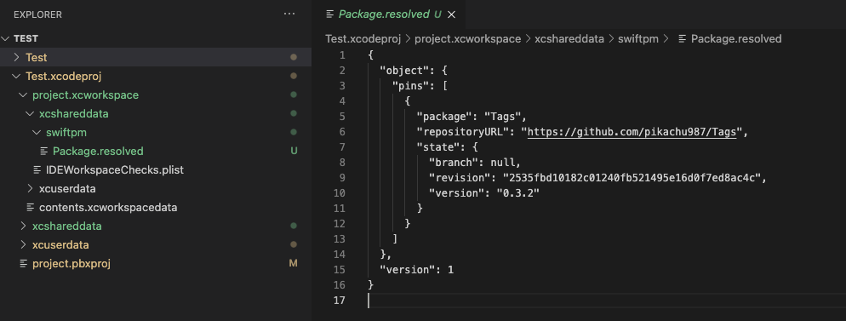This screenshot has width=846, height=321.
Task: Click the untracked U badge on Package.resolved
Action: [x=294, y=151]
